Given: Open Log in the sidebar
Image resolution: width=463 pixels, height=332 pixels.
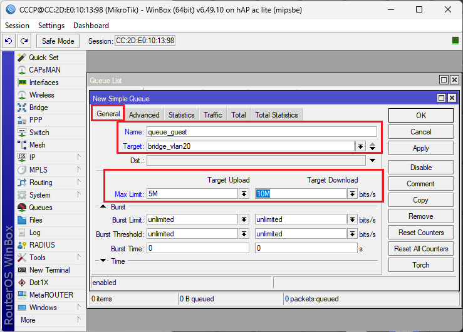Looking at the screenshot, I should [x=51, y=233].
